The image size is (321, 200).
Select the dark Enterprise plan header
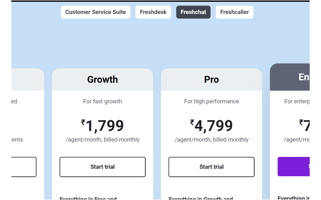click(291, 77)
